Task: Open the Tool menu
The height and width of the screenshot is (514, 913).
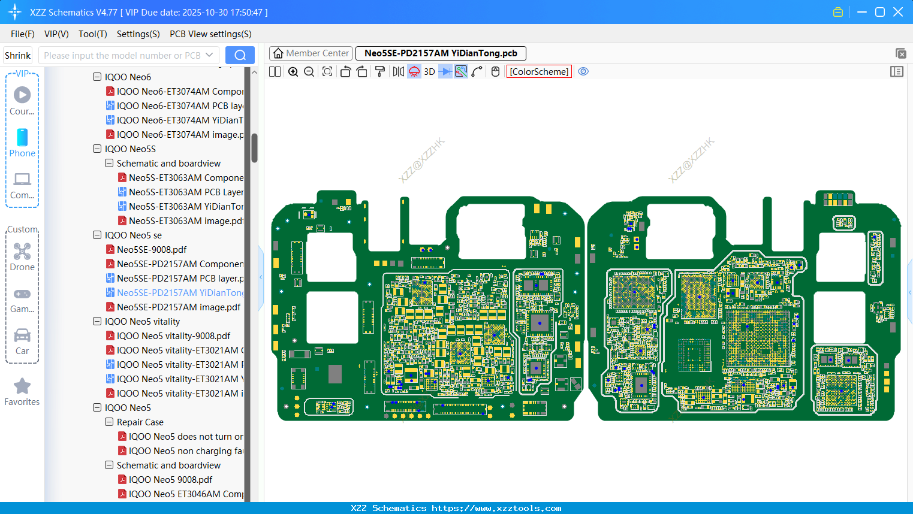Action: pos(92,34)
